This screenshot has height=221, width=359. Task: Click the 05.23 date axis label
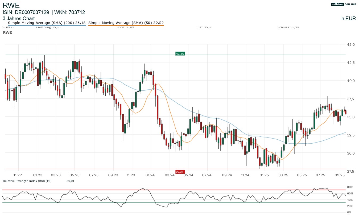pyautogui.click(x=75, y=175)
